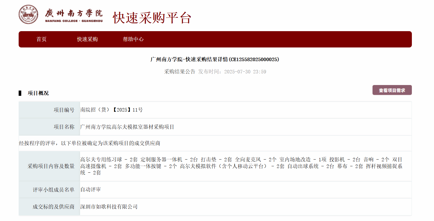Screen dimensions: 434x221
Task: Open the 快速采购 navigation item
Action: coord(87,39)
